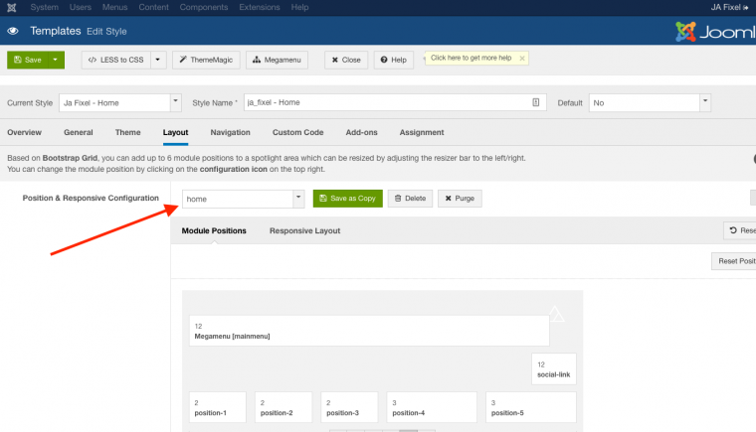Select the Module Positions tab
Screen dimensions: 756x432
click(x=214, y=230)
